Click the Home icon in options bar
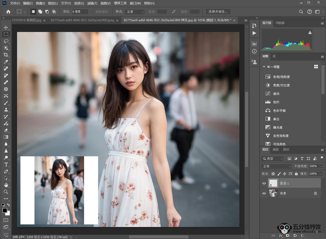Viewport: 326px width, 239px height. (8, 12)
